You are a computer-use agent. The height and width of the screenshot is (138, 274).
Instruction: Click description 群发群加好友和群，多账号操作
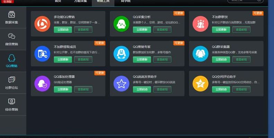tap(152, 52)
